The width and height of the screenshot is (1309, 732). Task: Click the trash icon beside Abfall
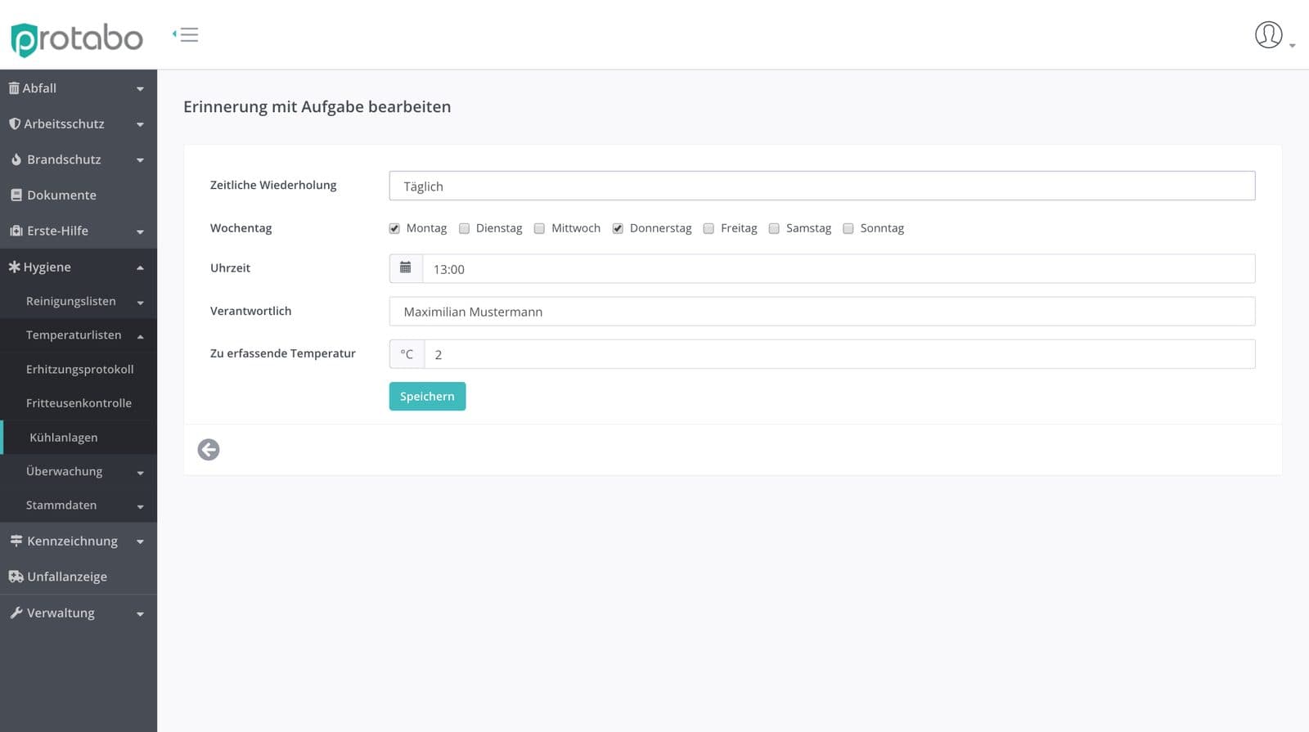(14, 88)
